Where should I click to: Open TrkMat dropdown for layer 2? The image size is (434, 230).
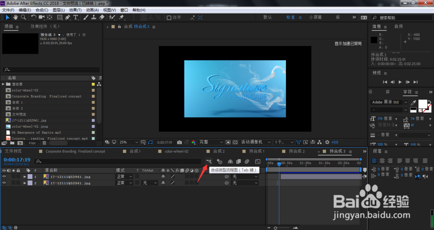click(x=149, y=183)
